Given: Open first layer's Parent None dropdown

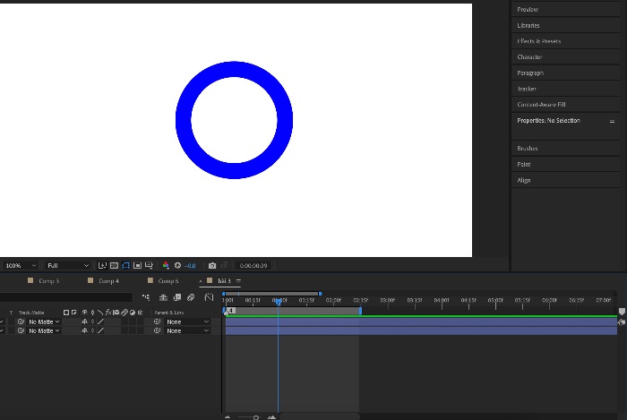Looking at the screenshot, I should tap(187, 321).
